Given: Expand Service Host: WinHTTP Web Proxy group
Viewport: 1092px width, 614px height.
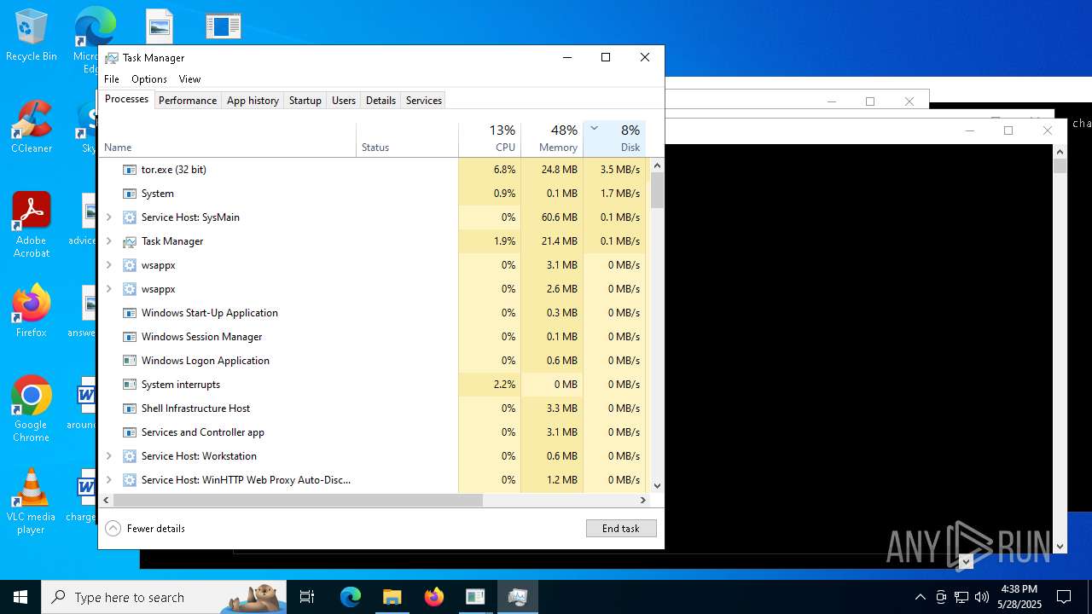Looking at the screenshot, I should point(108,480).
